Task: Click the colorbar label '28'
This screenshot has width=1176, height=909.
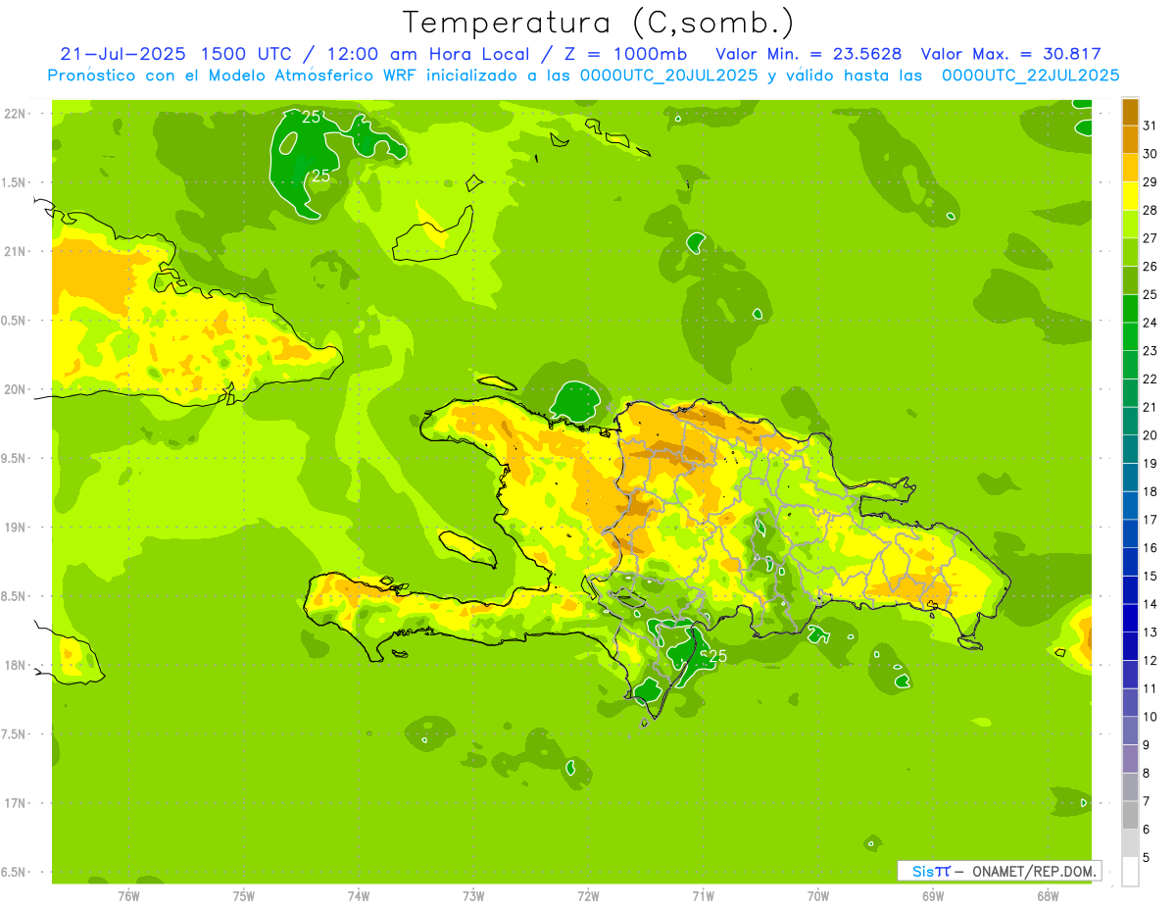Action: pyautogui.click(x=1151, y=210)
